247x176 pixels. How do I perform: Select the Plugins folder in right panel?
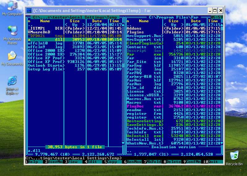coord(135,32)
